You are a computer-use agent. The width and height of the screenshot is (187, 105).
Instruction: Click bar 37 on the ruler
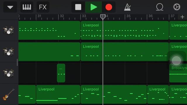(x=172, y=16)
